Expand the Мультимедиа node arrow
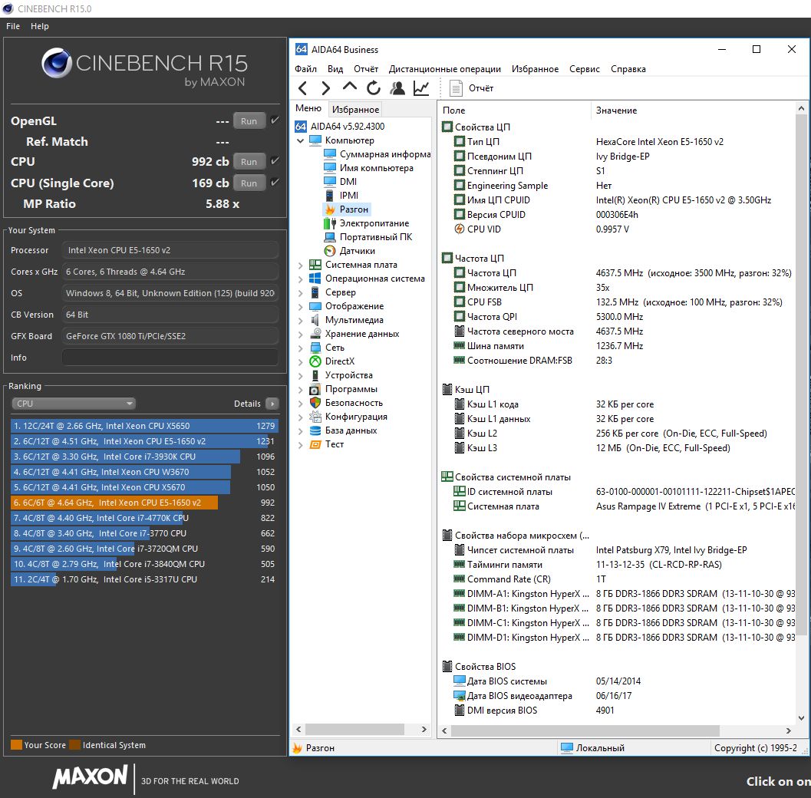The height and width of the screenshot is (798, 811). tap(301, 320)
